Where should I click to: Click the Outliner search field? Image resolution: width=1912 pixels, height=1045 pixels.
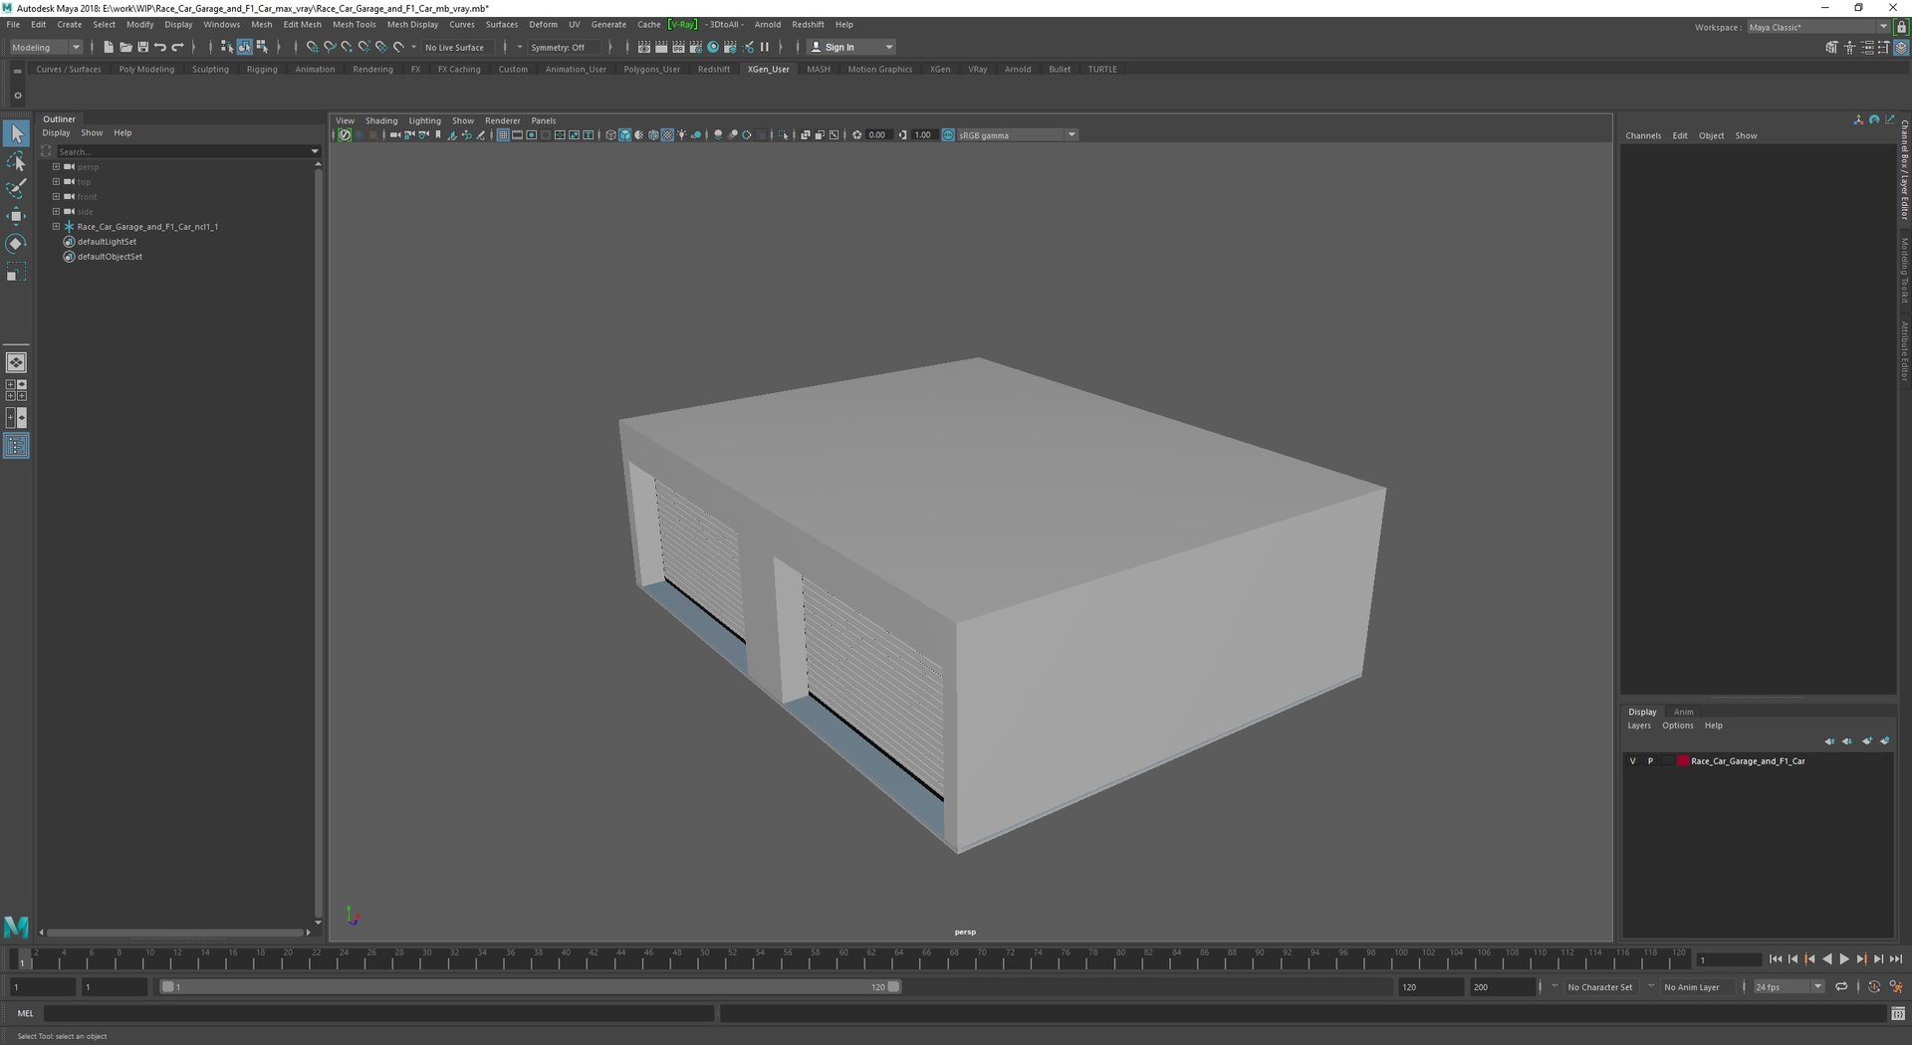(184, 152)
